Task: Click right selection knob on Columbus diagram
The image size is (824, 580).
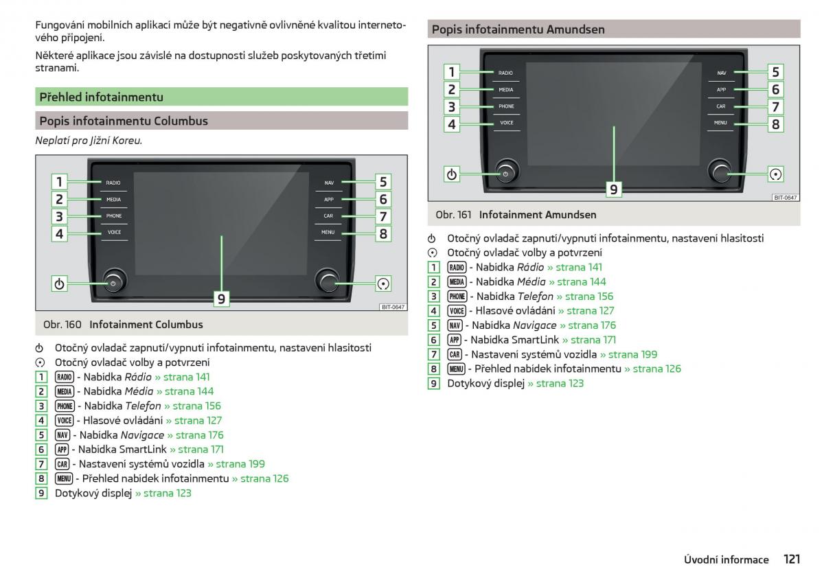Action: pos(328,281)
